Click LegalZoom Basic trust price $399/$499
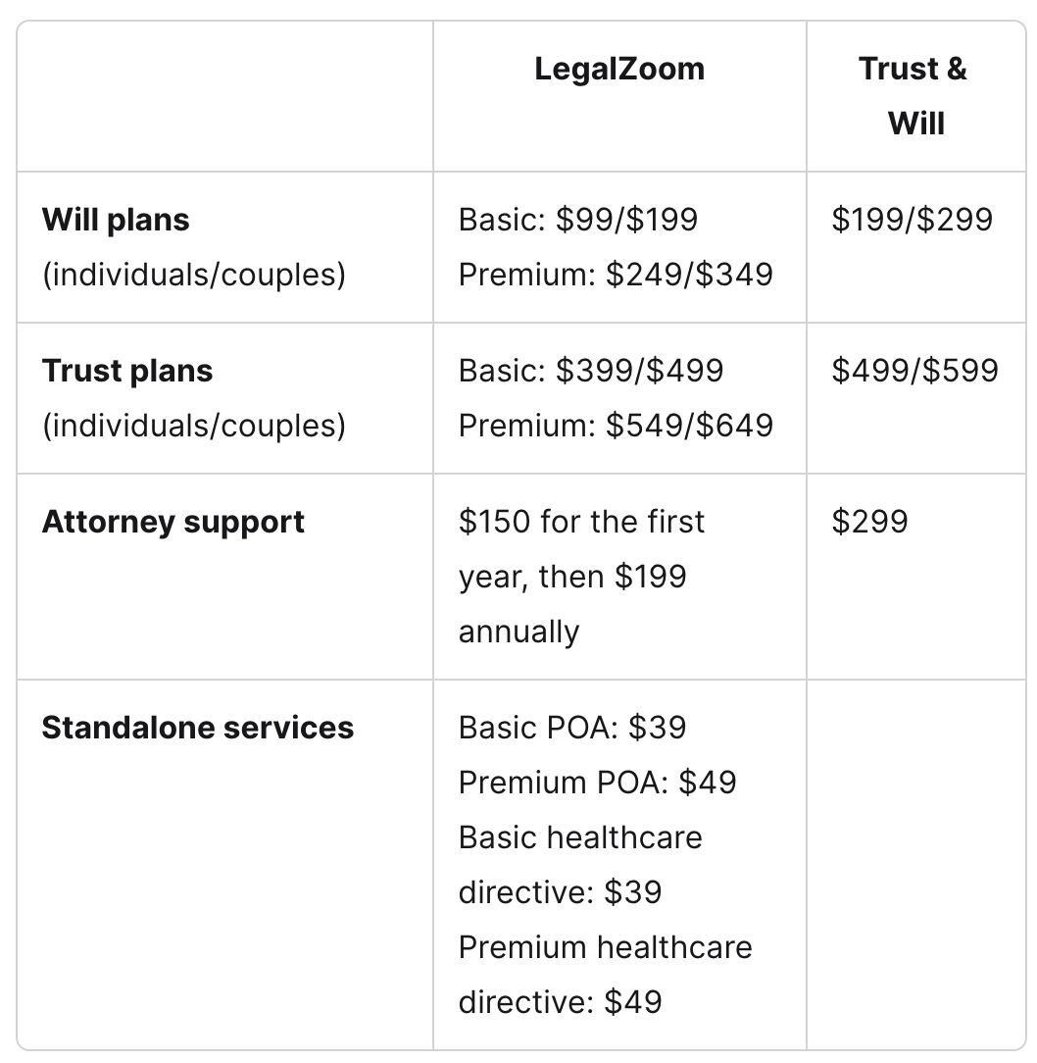 (x=591, y=371)
